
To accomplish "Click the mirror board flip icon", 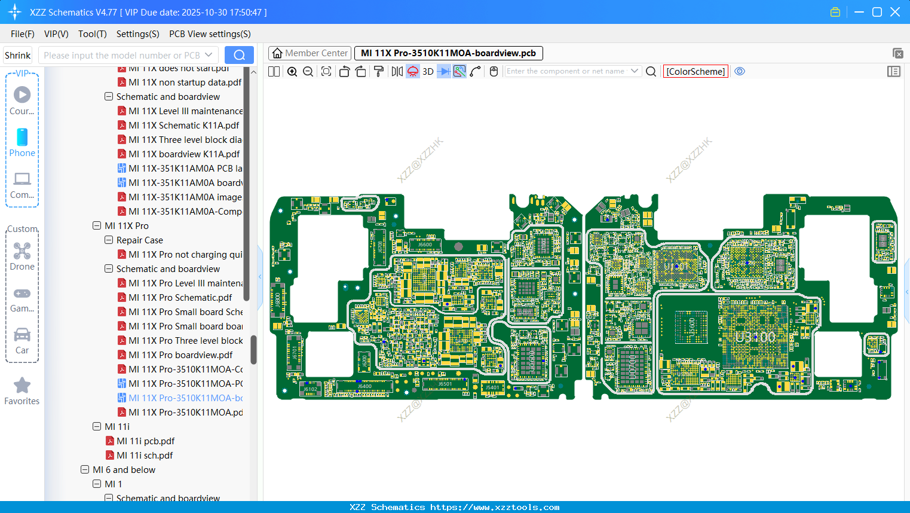I will point(397,72).
